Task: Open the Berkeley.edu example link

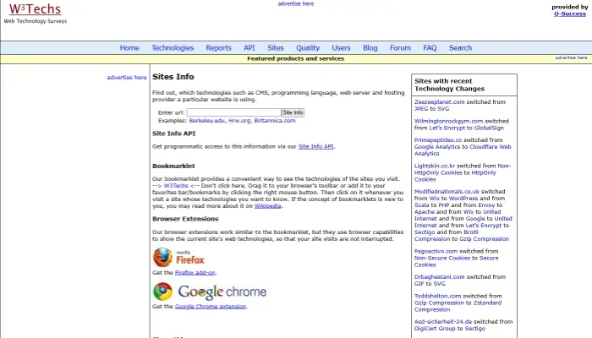Action: [x=207, y=121]
